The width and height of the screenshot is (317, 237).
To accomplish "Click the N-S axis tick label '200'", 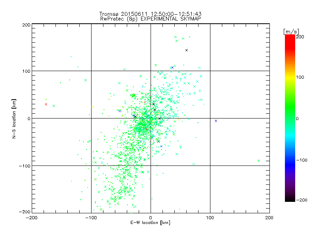I will click(x=26, y=25).
